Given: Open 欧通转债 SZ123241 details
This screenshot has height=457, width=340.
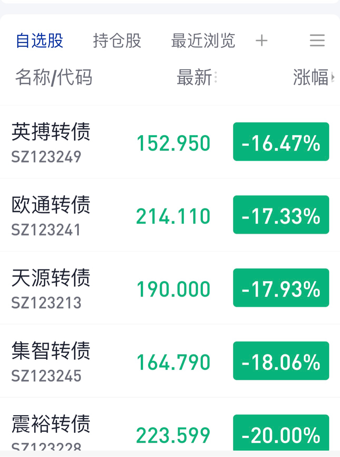Looking at the screenshot, I should tap(51, 215).
